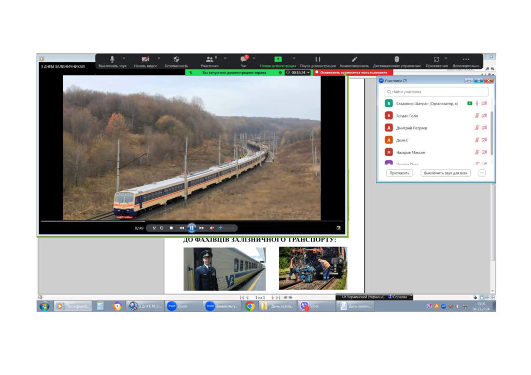Select the Комментировать pencil tool
This screenshot has width=531, height=375.
point(354,59)
